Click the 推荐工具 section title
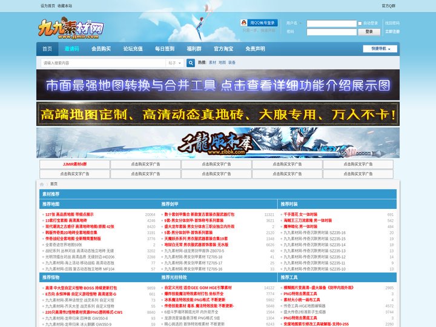The image size is (436, 327). pyautogui.click(x=289, y=277)
